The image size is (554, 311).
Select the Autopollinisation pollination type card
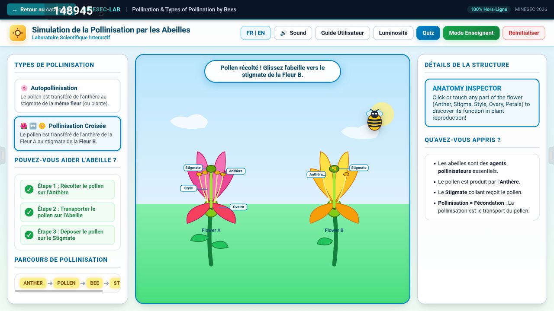[68, 95]
